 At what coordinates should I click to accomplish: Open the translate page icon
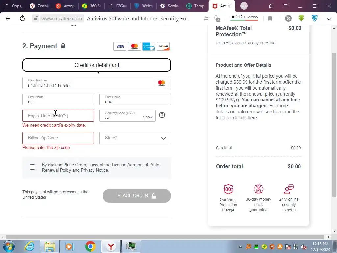(x=217, y=19)
